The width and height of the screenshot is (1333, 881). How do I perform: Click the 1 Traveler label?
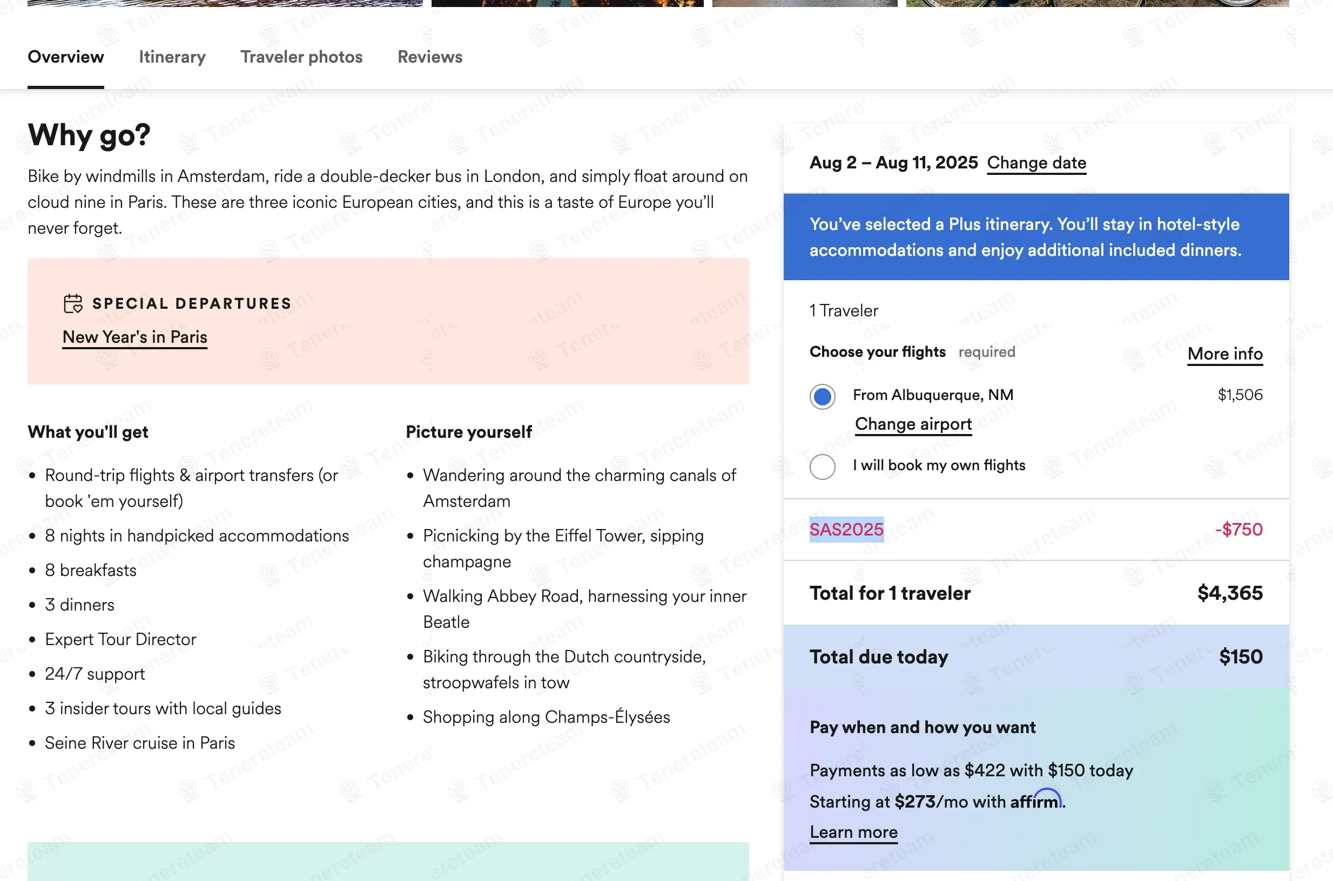coord(843,311)
